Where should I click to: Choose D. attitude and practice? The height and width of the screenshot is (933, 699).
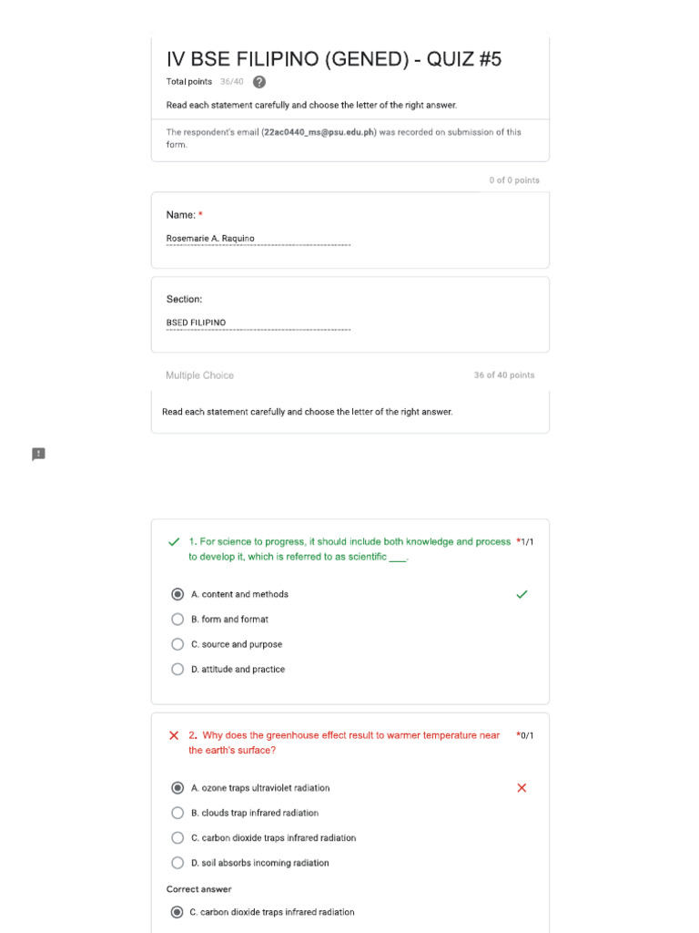click(177, 670)
